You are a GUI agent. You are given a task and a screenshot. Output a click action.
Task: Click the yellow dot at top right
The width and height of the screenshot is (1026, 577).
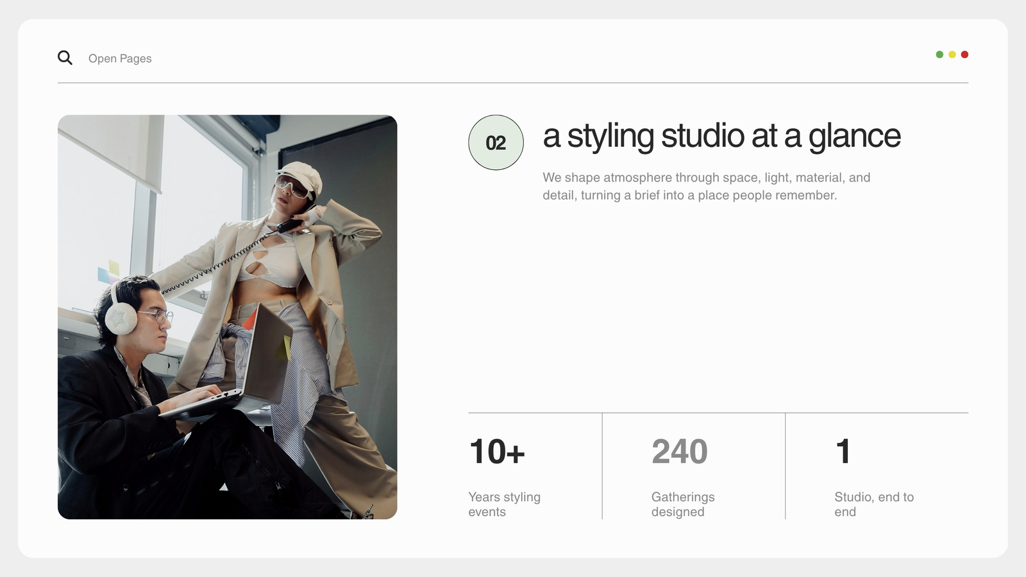click(x=952, y=54)
